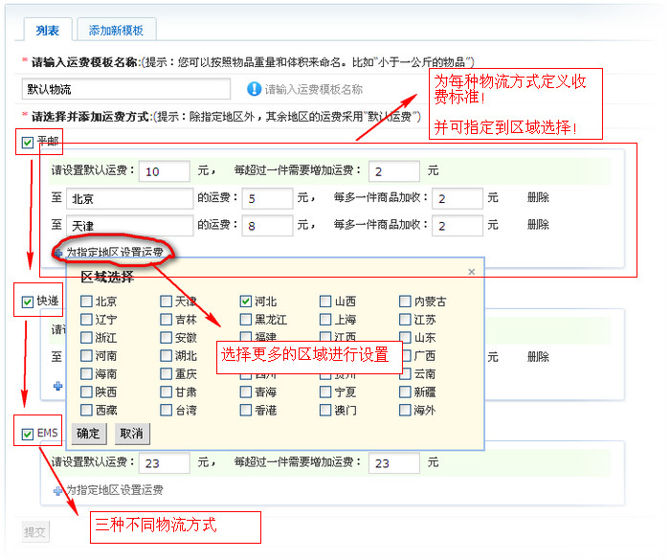670x560 pixels.
Task: Uncheck 河北 in the region selection
Action: click(x=246, y=302)
